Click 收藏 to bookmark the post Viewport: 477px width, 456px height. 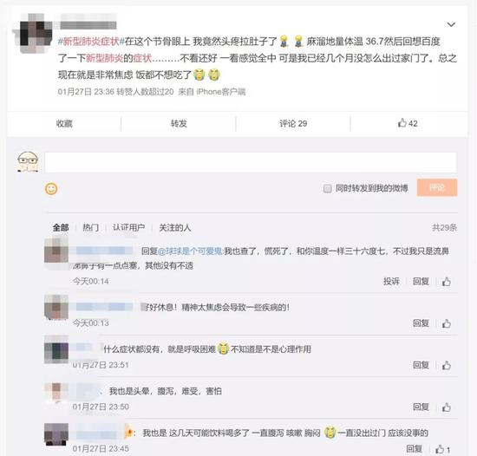pos(64,123)
